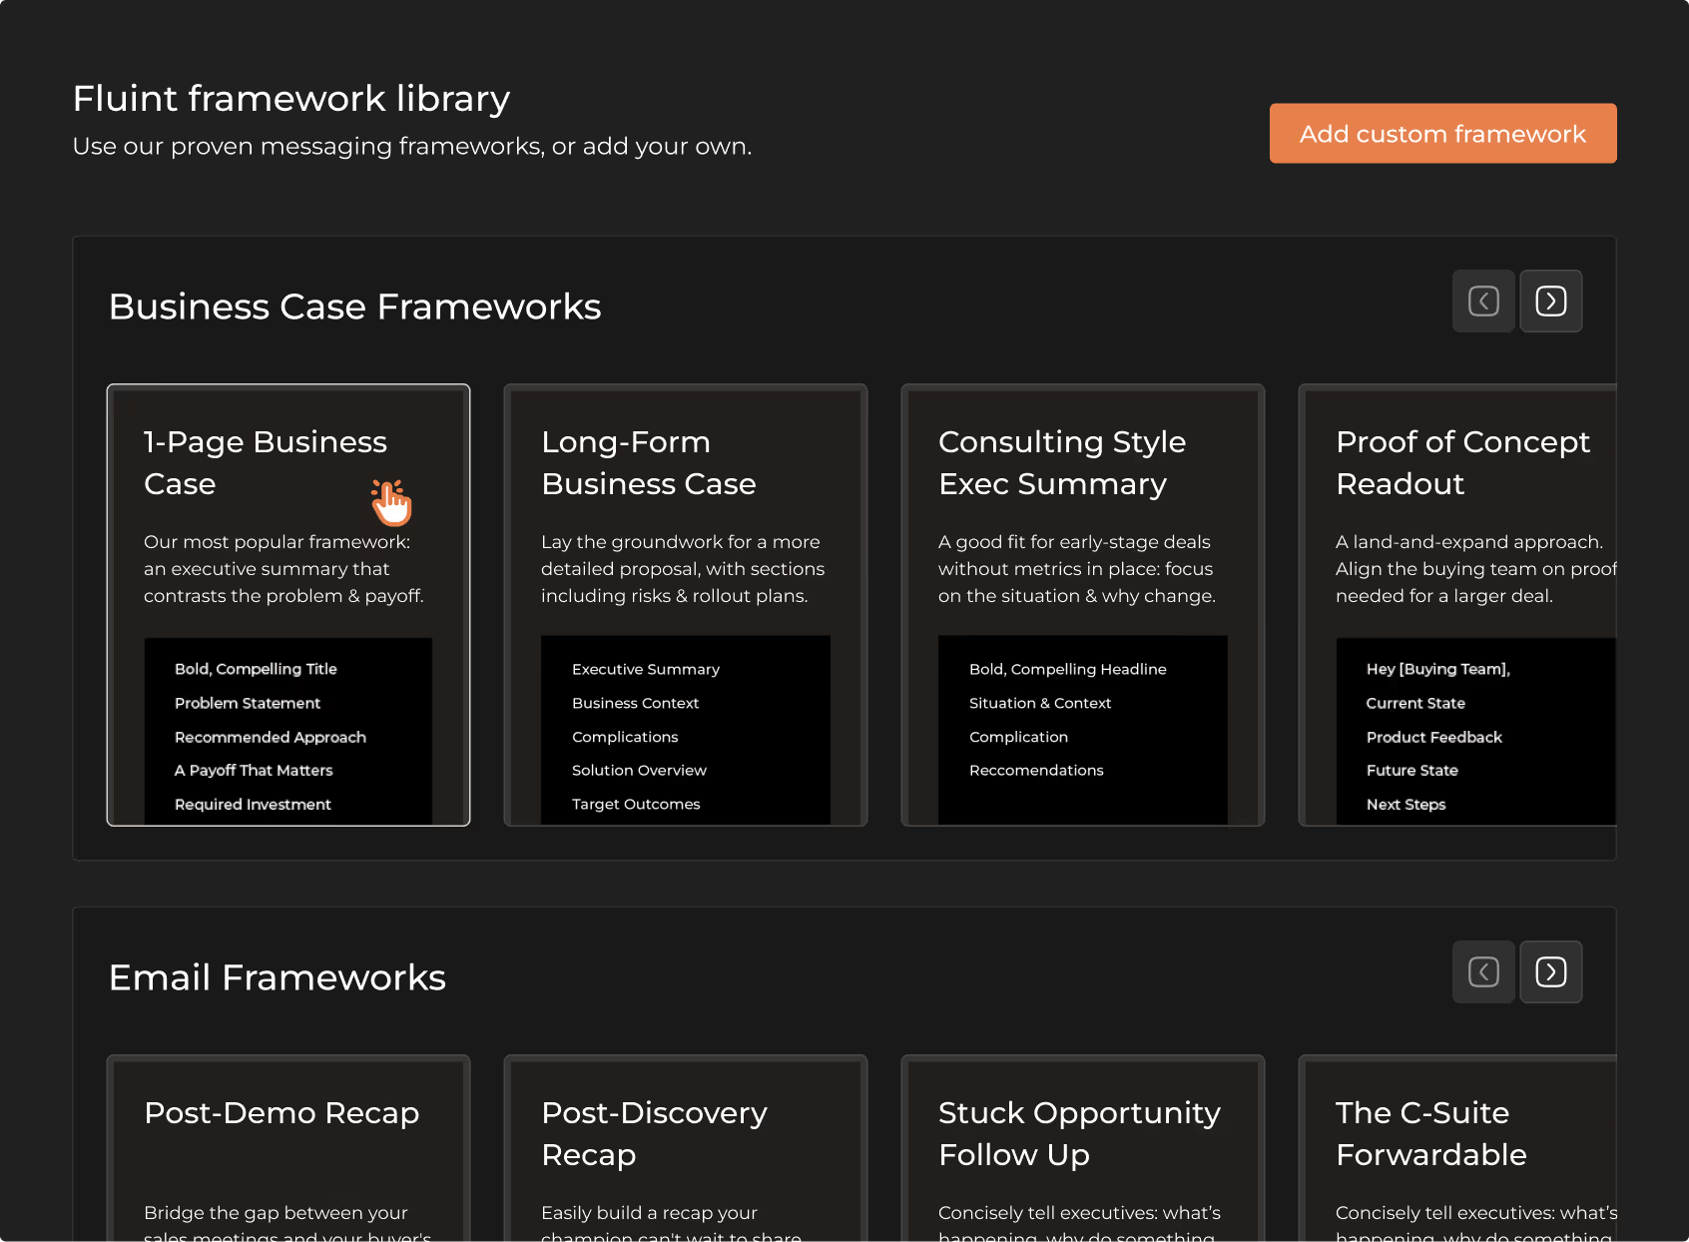
Task: Open the Post-Demo Recap framework
Action: [x=287, y=1148]
